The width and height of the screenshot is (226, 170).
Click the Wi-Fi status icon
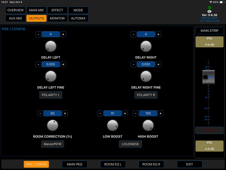click(211, 2)
